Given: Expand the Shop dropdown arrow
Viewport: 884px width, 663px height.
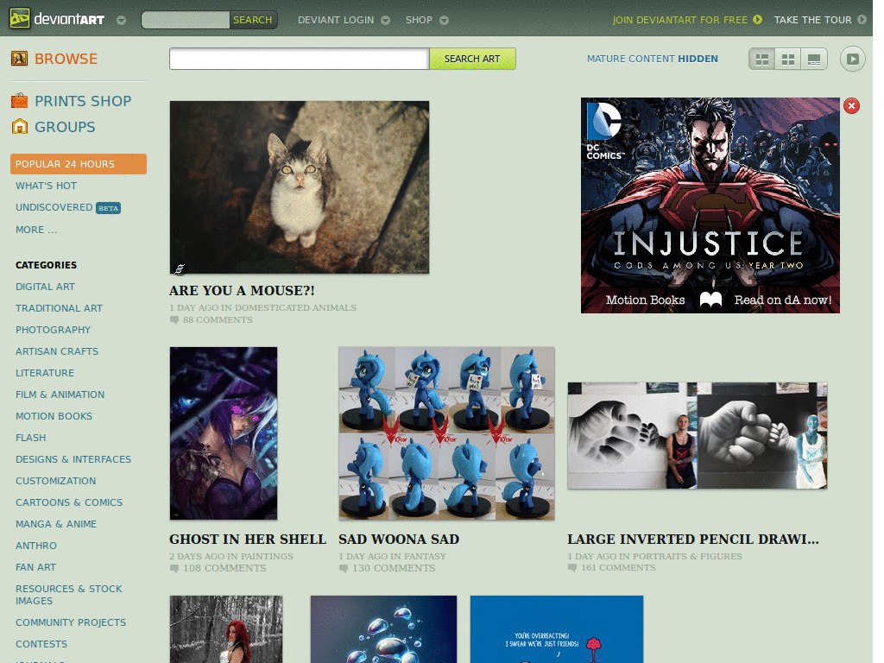Looking at the screenshot, I should coord(445,21).
